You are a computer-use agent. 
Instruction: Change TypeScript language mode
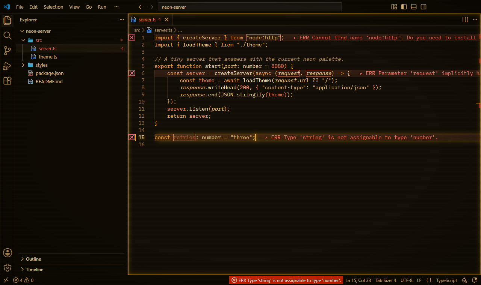[x=447, y=280]
